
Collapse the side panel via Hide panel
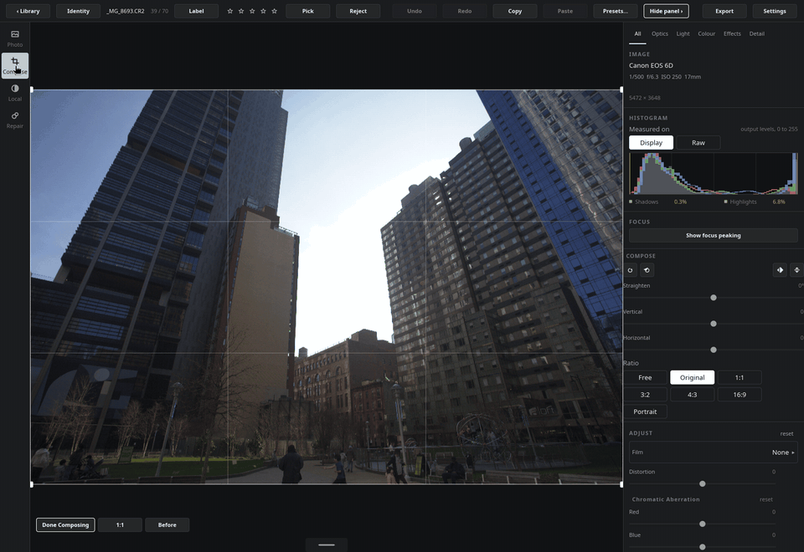coord(666,11)
